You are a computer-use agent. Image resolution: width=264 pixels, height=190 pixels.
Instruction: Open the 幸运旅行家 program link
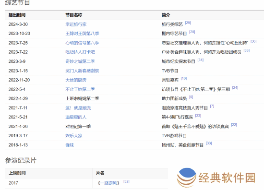(x=76, y=24)
